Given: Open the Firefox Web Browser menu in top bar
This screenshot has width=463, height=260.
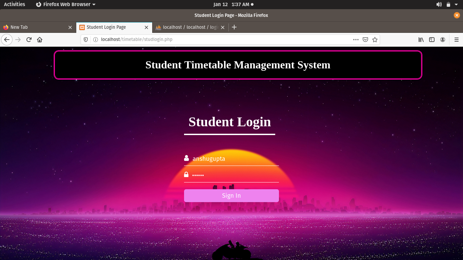Looking at the screenshot, I should coord(65,4).
